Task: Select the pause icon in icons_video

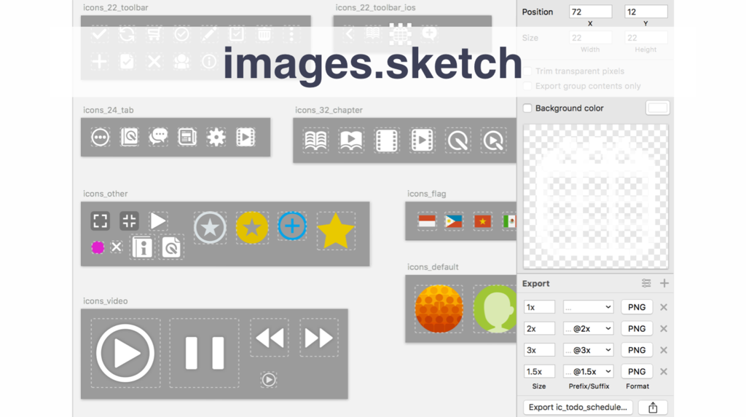Action: [205, 353]
